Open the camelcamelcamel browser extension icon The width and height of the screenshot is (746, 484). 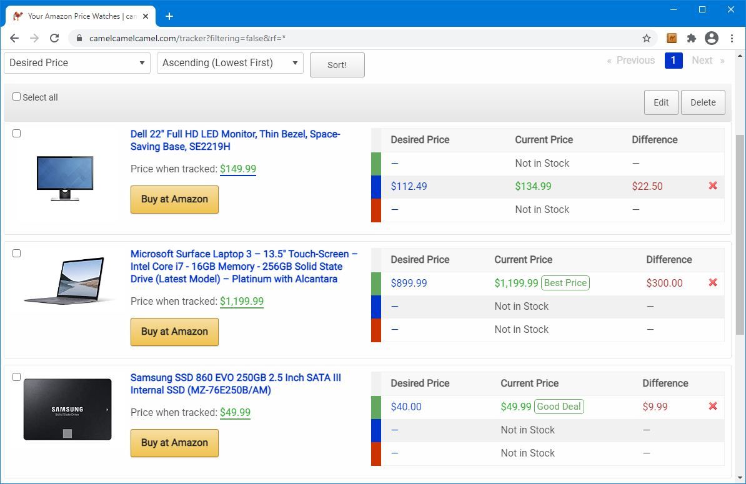670,38
